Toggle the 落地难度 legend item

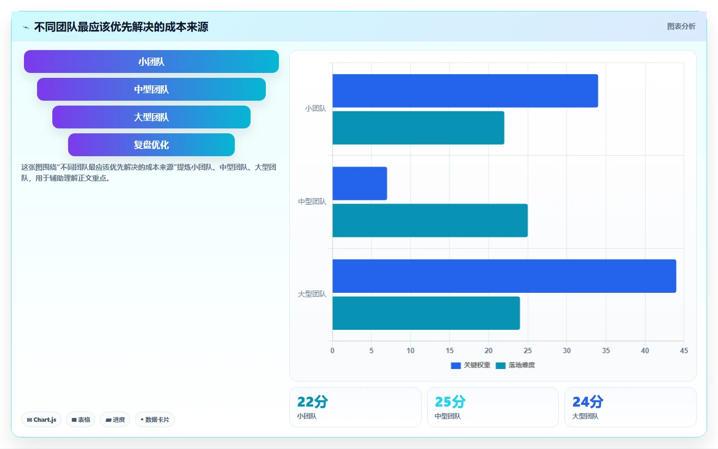515,365
